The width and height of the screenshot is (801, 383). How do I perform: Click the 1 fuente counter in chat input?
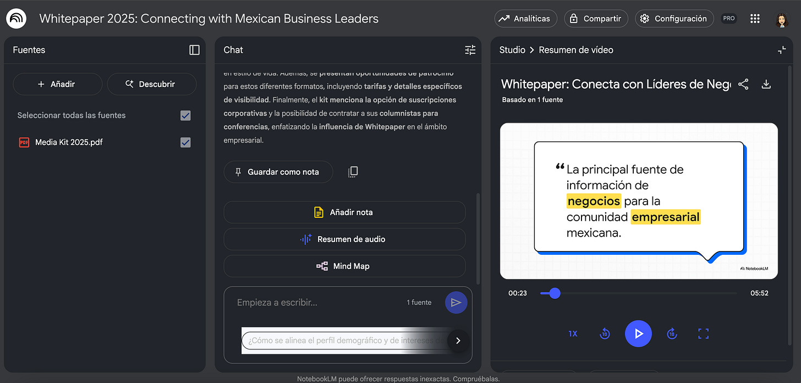[419, 303]
